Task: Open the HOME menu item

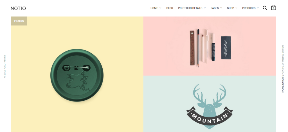Action: tap(154, 8)
